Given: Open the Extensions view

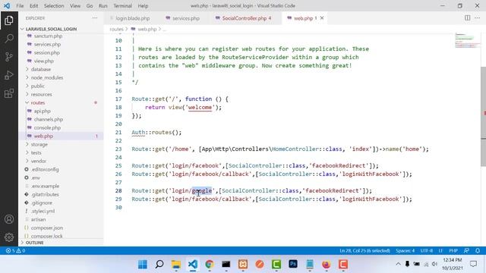Looking at the screenshot, I should (9, 93).
